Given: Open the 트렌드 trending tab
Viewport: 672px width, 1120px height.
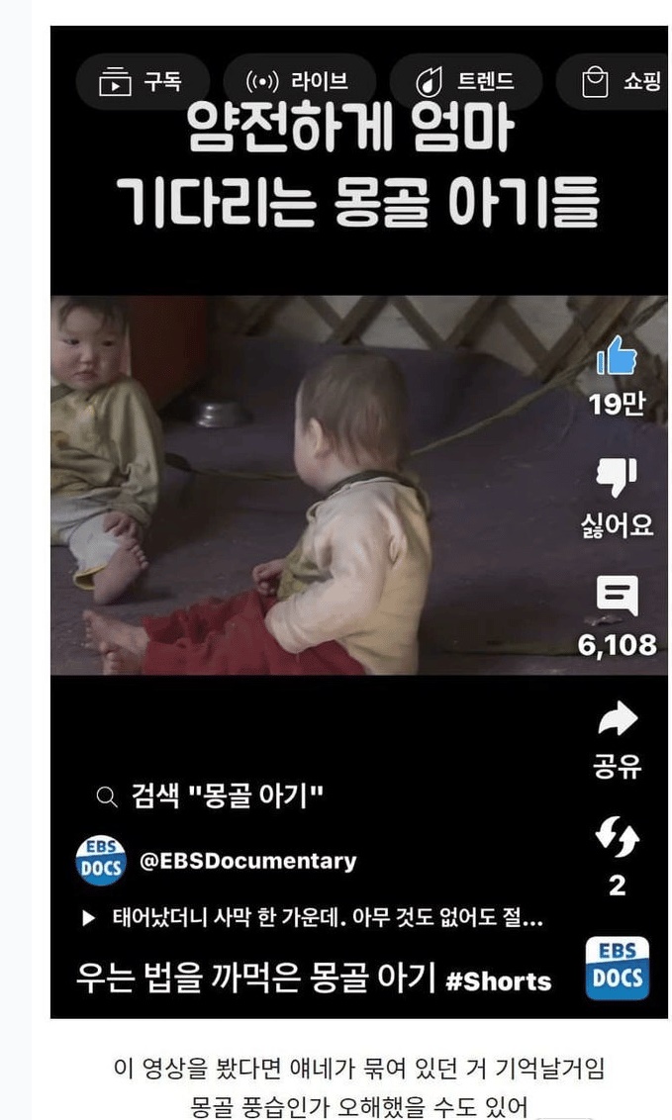Looking at the screenshot, I should [465, 81].
